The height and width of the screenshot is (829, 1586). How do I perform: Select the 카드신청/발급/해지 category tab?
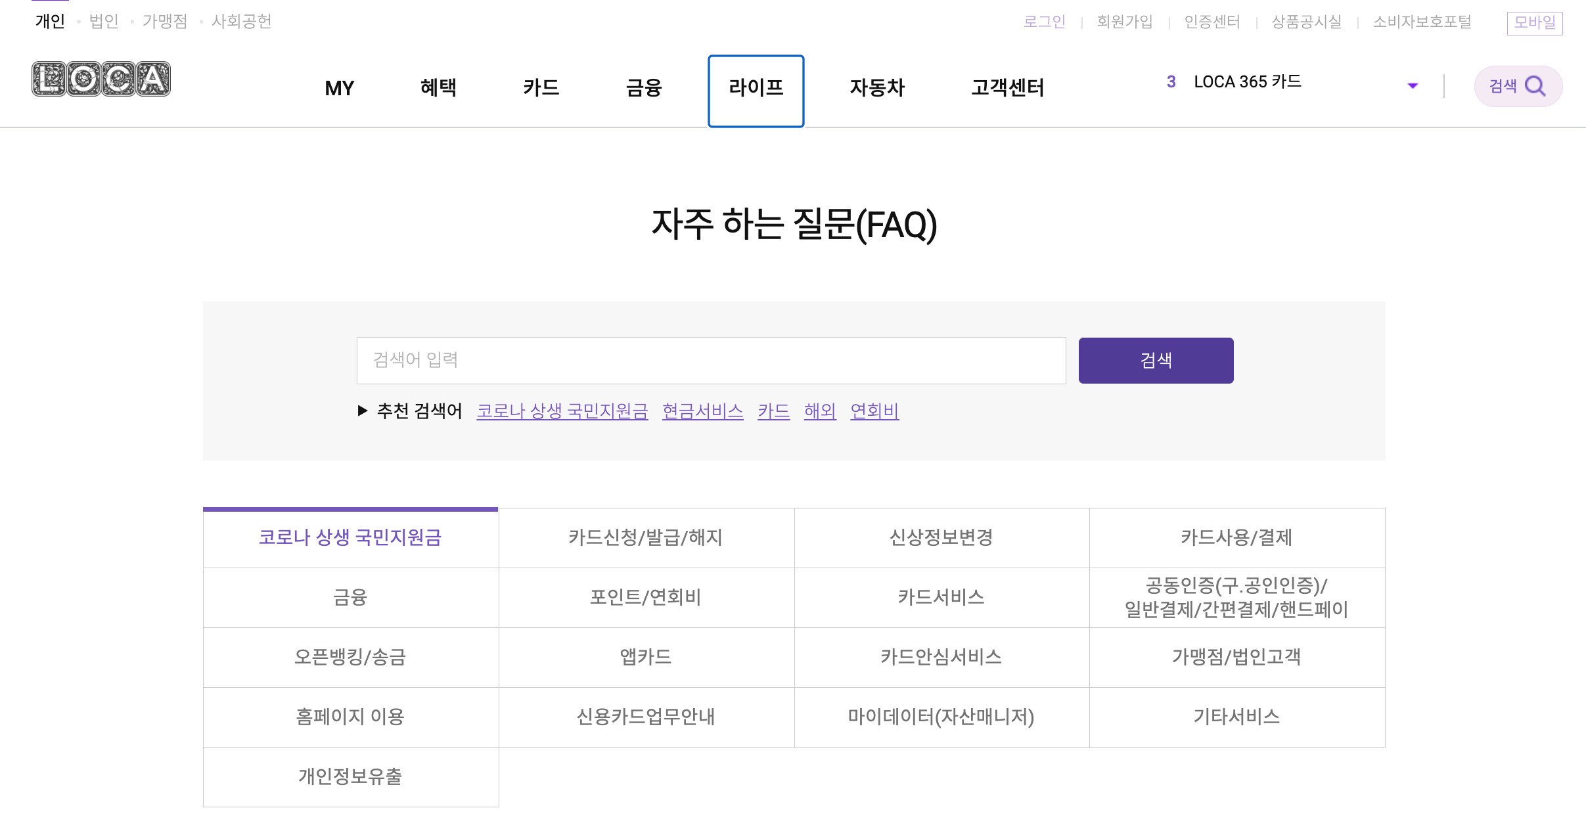pyautogui.click(x=646, y=537)
